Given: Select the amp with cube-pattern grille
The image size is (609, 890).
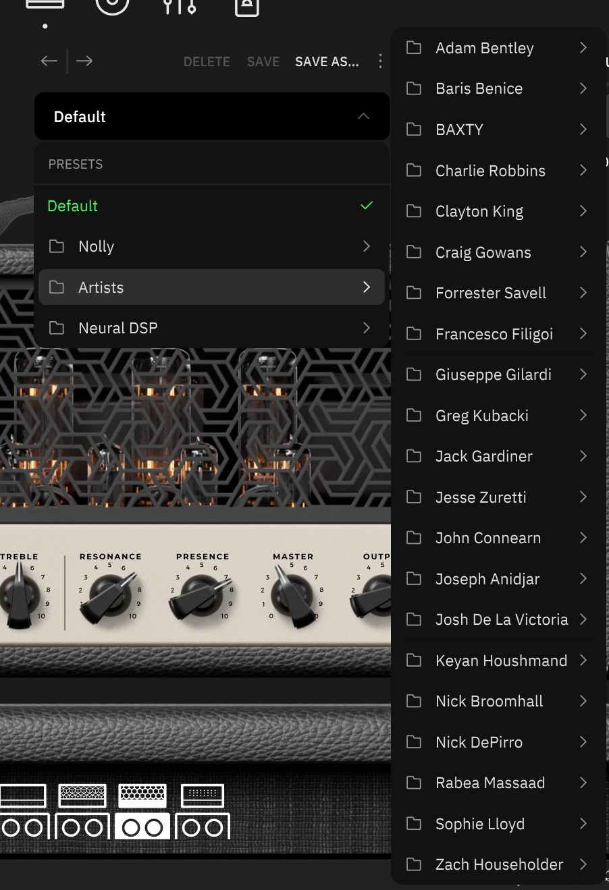Looking at the screenshot, I should 82,811.
